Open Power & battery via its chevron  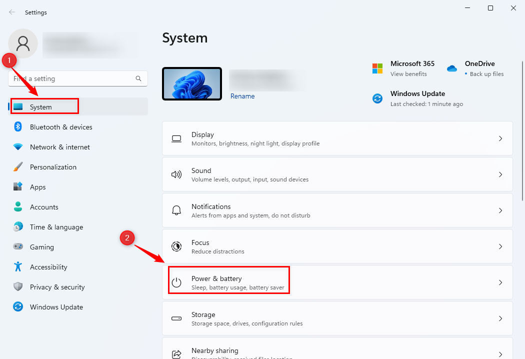[x=500, y=282]
